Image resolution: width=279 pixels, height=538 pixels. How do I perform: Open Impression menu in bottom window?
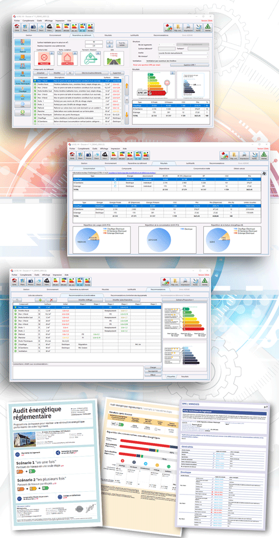[x=57, y=275]
